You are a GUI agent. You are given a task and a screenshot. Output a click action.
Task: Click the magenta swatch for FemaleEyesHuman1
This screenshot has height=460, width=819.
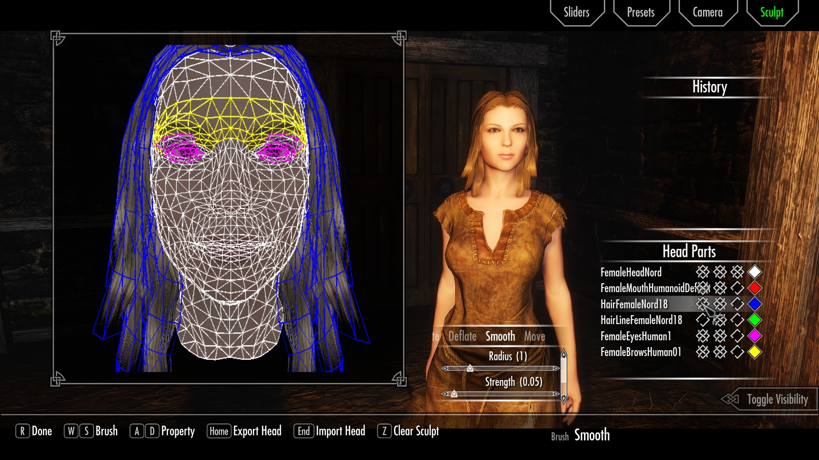point(755,336)
